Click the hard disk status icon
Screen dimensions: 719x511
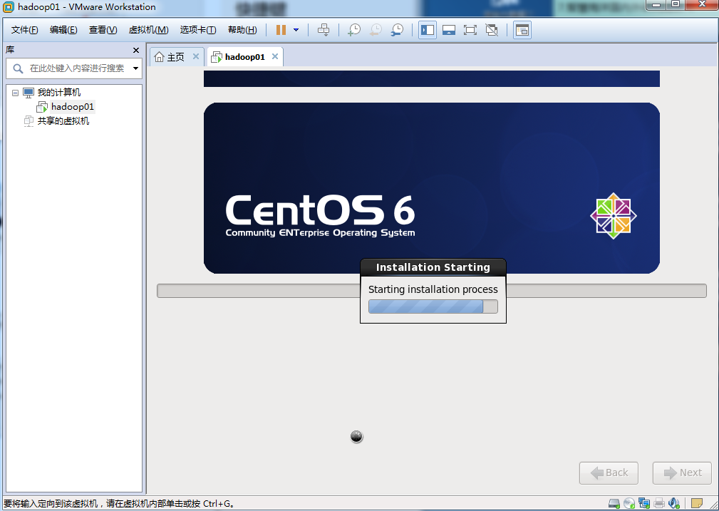click(614, 502)
